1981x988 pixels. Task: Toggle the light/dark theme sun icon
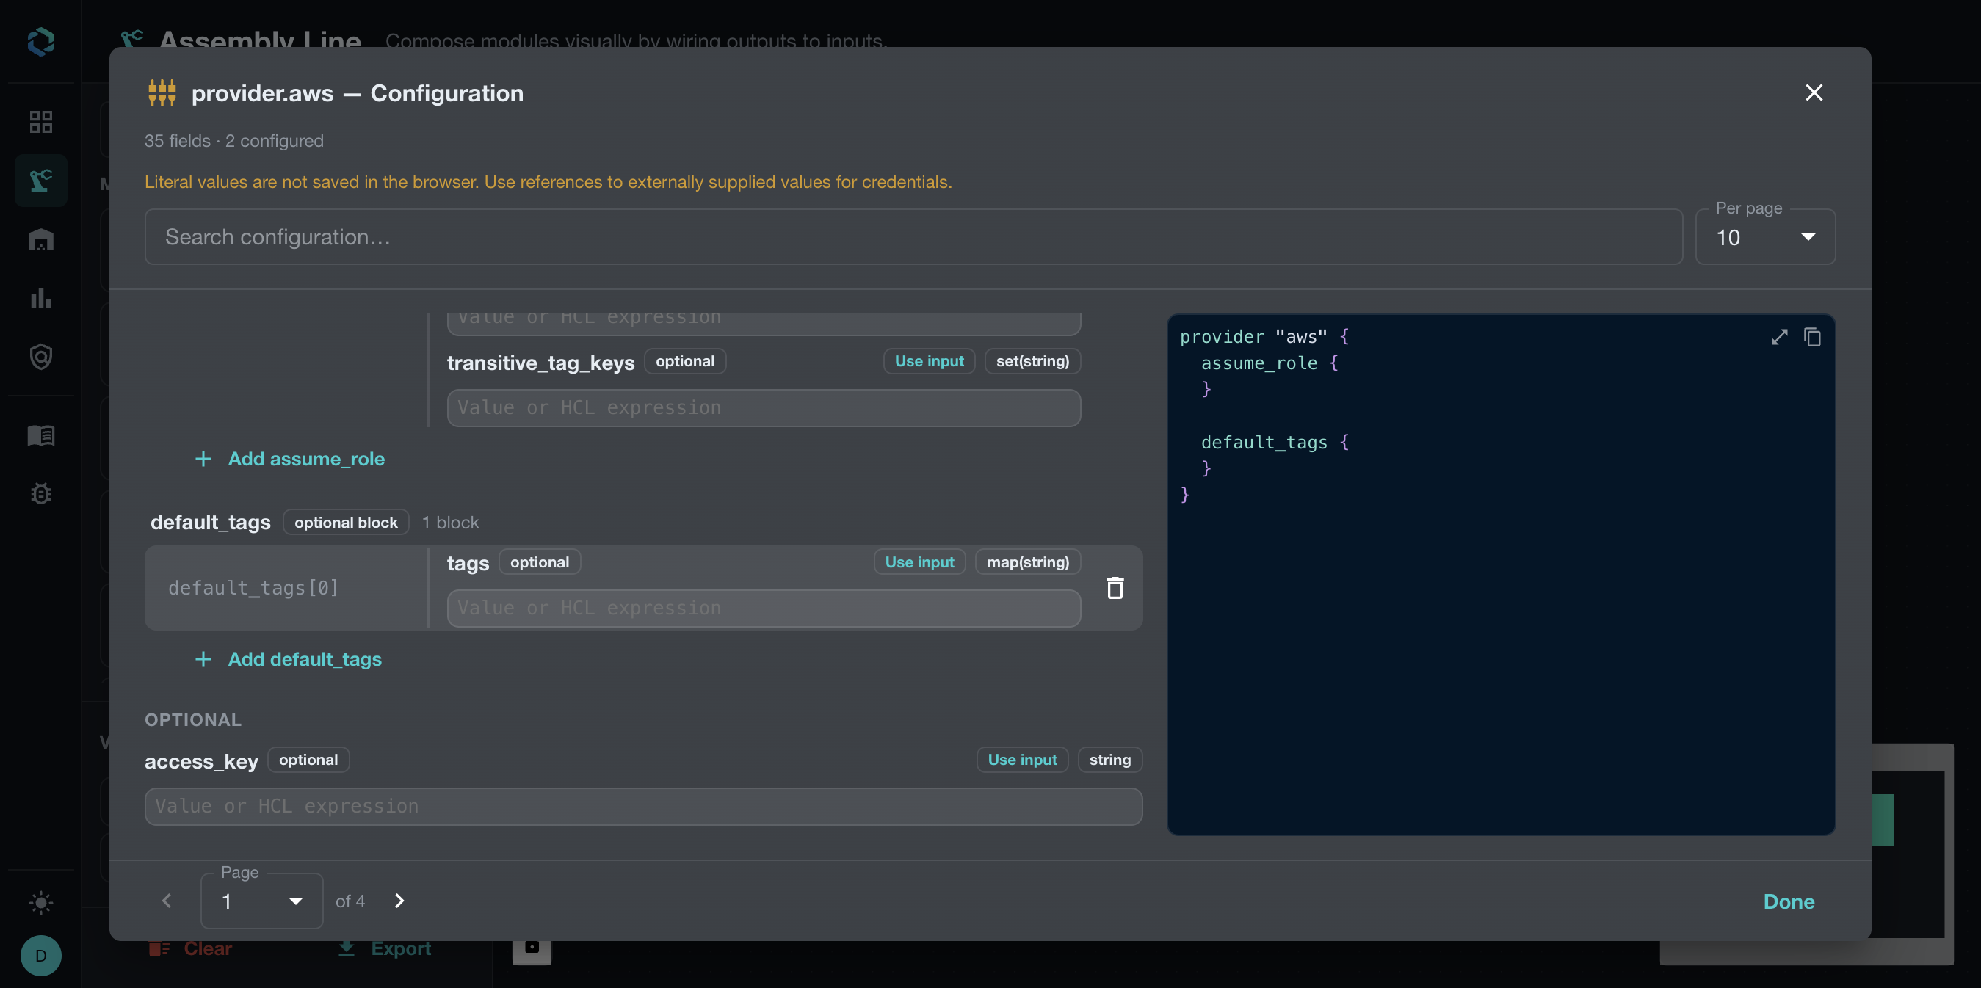point(41,903)
